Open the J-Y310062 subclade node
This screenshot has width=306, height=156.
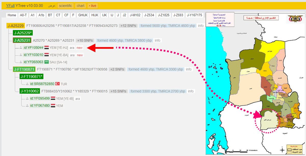click(30, 91)
